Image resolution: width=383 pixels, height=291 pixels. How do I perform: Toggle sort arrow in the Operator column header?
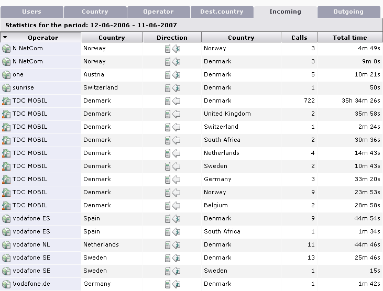(x=5, y=38)
